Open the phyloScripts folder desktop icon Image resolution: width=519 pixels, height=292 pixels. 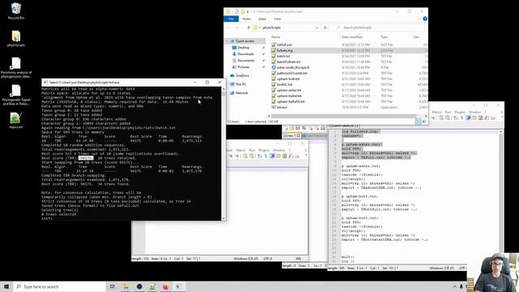pos(16,38)
